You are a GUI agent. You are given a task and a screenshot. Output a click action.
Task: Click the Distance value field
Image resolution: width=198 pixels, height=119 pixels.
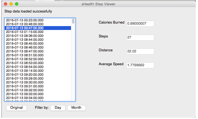coord(140,51)
